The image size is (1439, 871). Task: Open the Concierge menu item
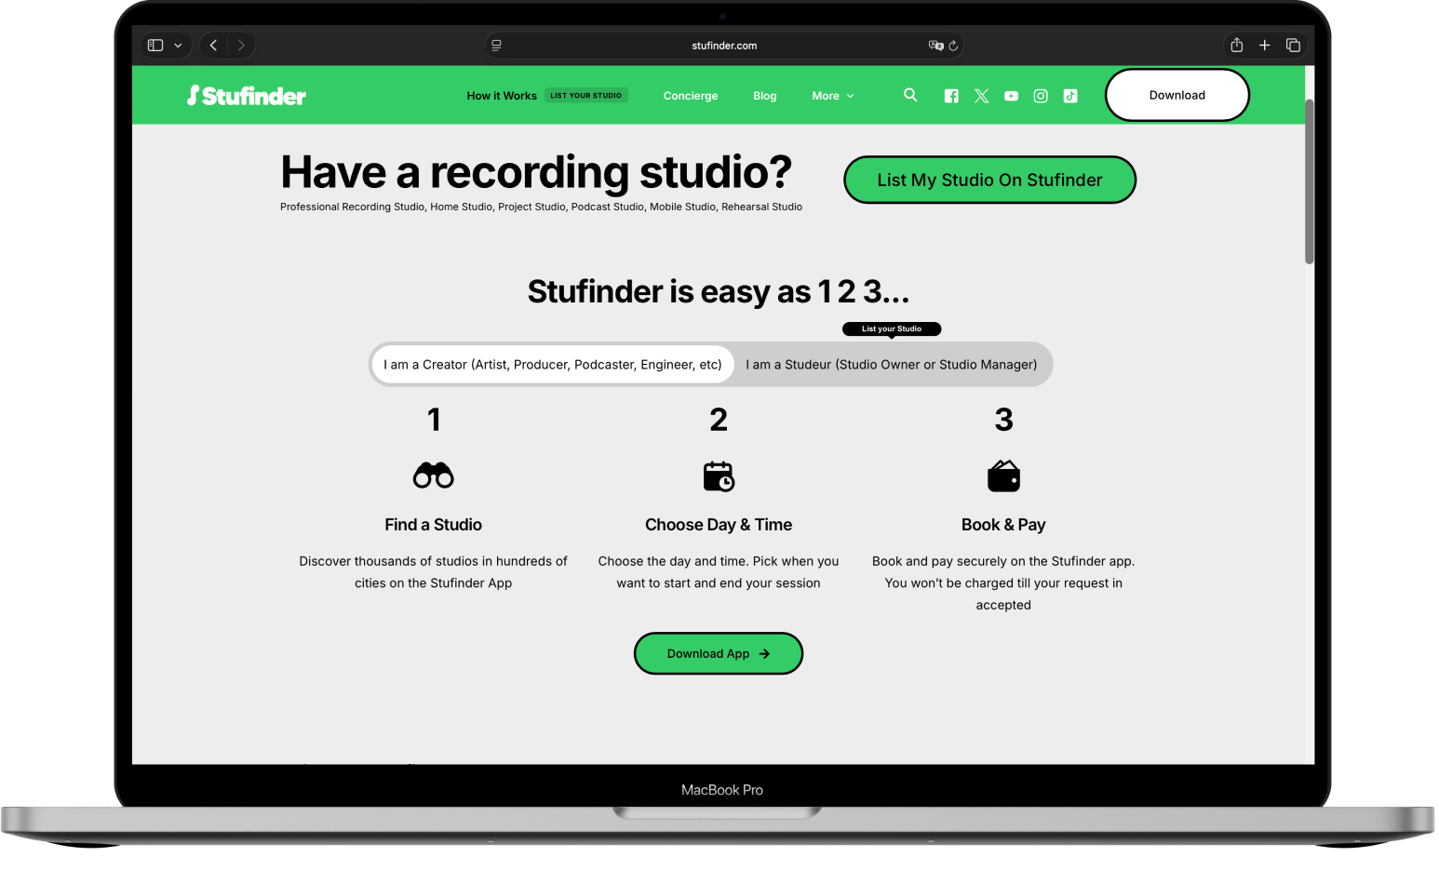[x=691, y=96]
